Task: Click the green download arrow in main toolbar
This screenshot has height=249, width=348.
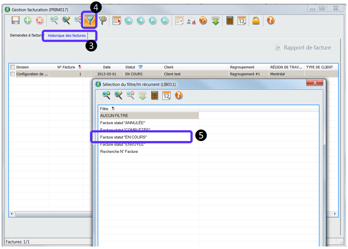Action: tap(215, 21)
